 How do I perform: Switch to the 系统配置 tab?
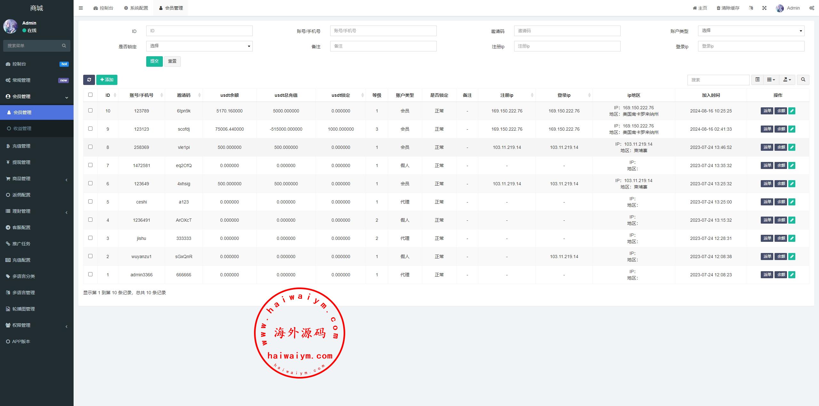tap(136, 8)
